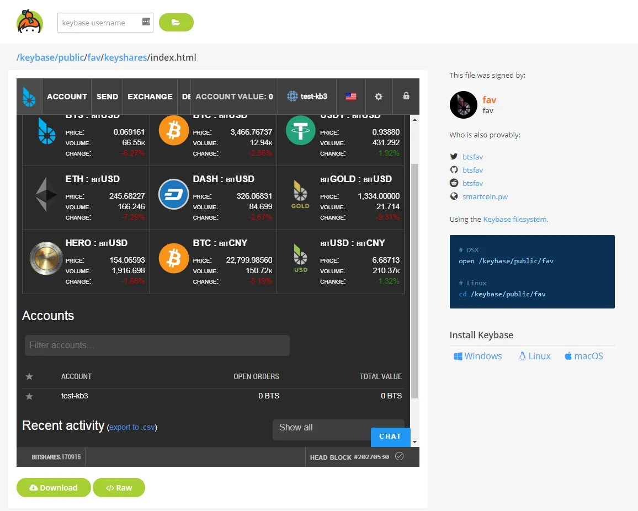The image size is (638, 511).
Task: Open settings via gear icon
Action: (379, 97)
